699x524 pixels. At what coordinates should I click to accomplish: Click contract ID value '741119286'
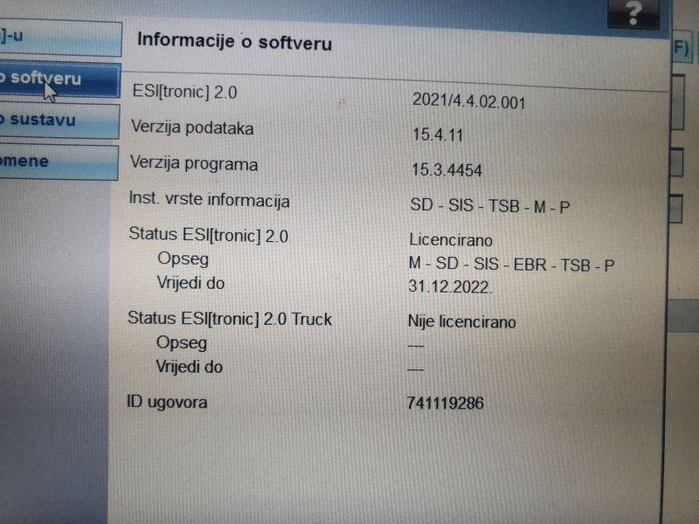click(x=445, y=403)
